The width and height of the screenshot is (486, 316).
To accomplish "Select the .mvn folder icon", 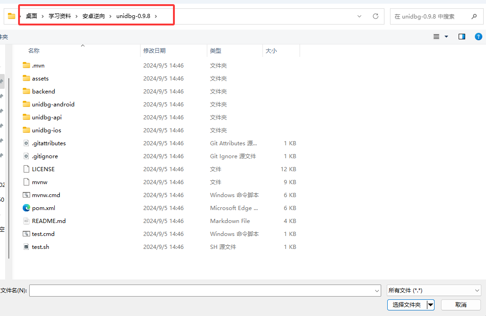I will point(26,65).
